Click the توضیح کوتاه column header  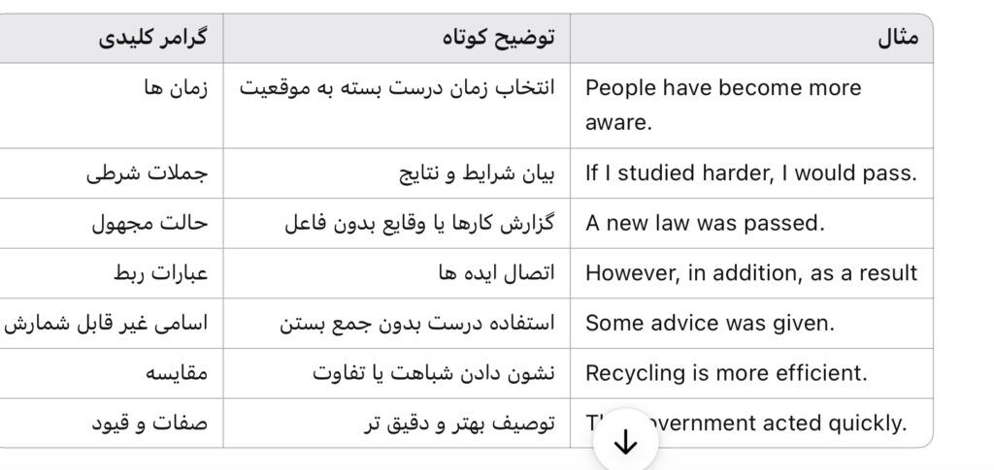pos(498,39)
